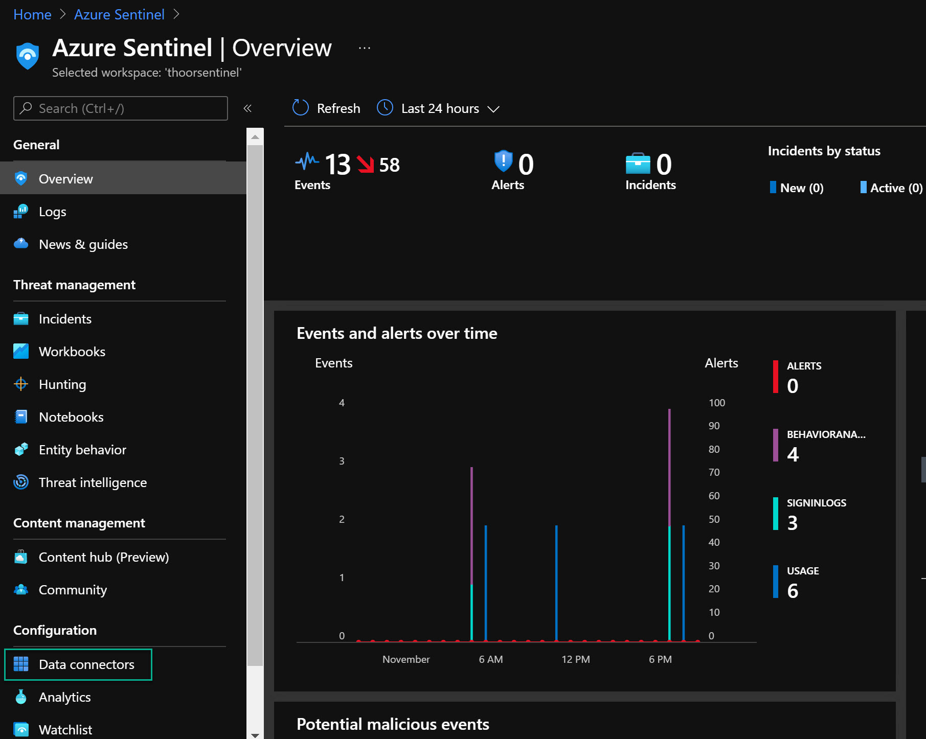Screen dimensions: 926x739
Task: Click the Potential malicious events heading
Action: click(393, 724)
